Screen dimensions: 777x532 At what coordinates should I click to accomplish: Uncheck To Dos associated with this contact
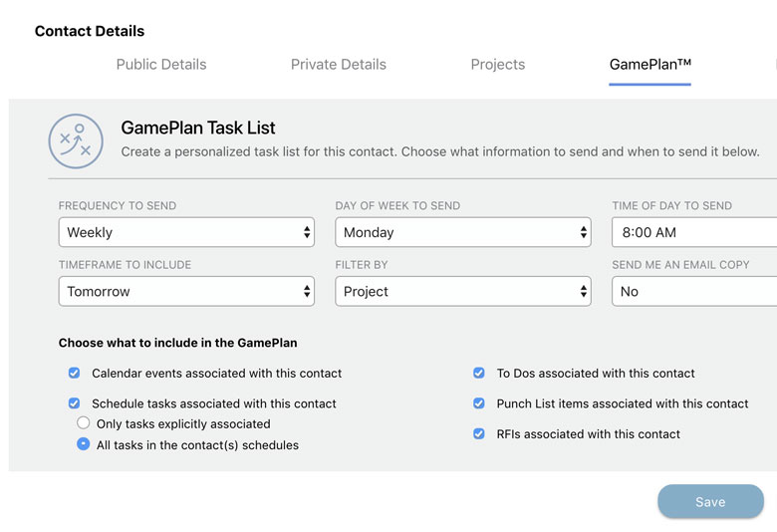pos(479,373)
